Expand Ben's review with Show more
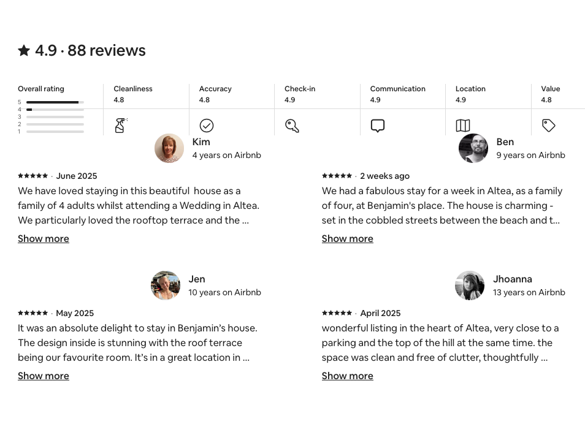The height and width of the screenshot is (438, 585). point(348,238)
